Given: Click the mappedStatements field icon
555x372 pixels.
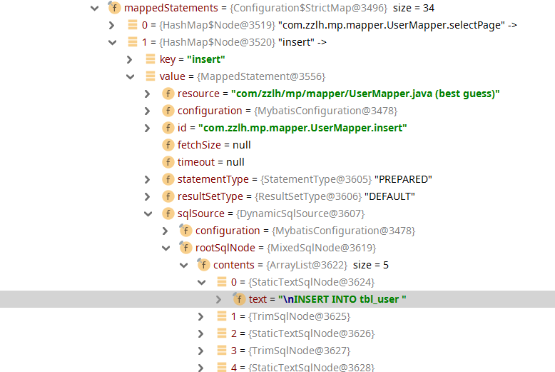Looking at the screenshot, I should click(114, 7).
